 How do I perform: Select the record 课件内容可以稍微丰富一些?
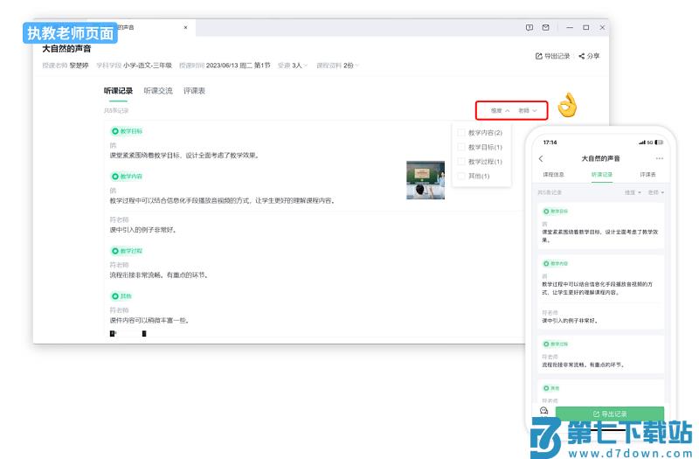[149, 321]
